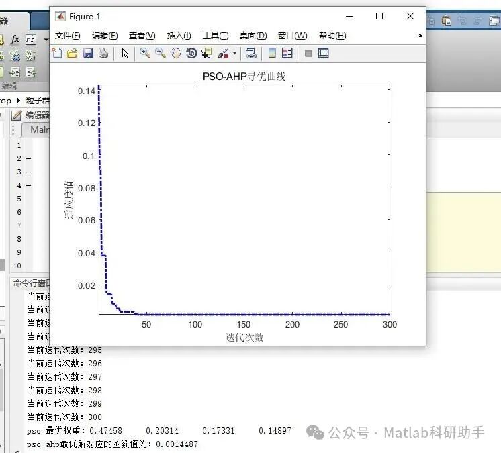The width and height of the screenshot is (501, 453).
Task: Click editor line number 5
Action: [x=19, y=199]
